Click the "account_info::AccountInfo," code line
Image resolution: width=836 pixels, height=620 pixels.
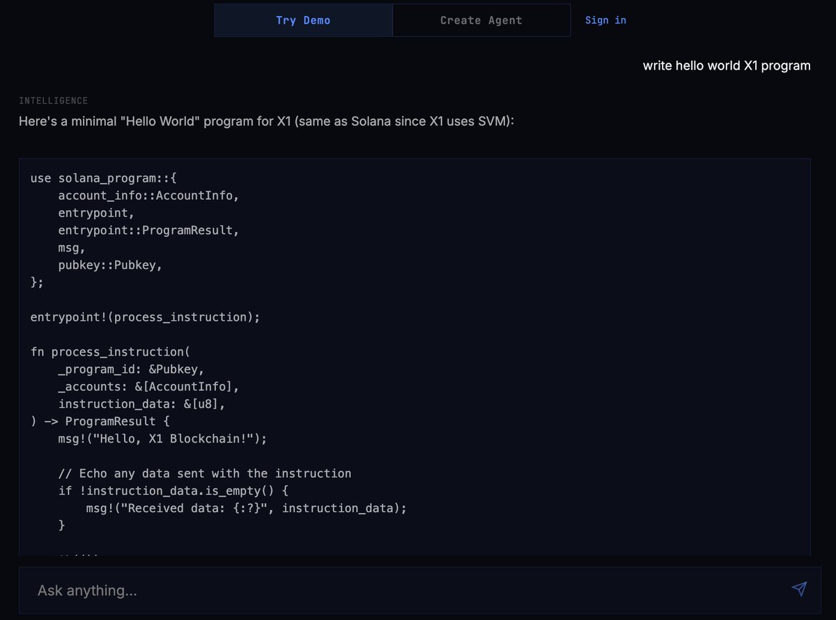pyautogui.click(x=148, y=196)
